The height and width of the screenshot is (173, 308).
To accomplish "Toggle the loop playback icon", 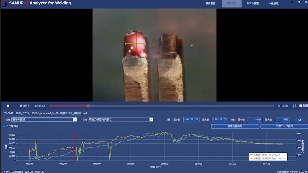I will tap(294, 106).
